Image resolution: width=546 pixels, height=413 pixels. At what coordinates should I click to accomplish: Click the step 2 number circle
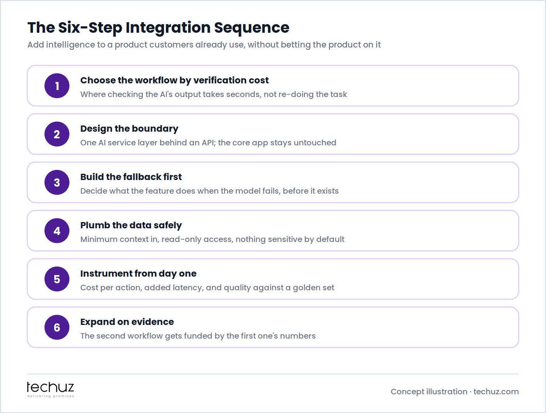pos(57,134)
